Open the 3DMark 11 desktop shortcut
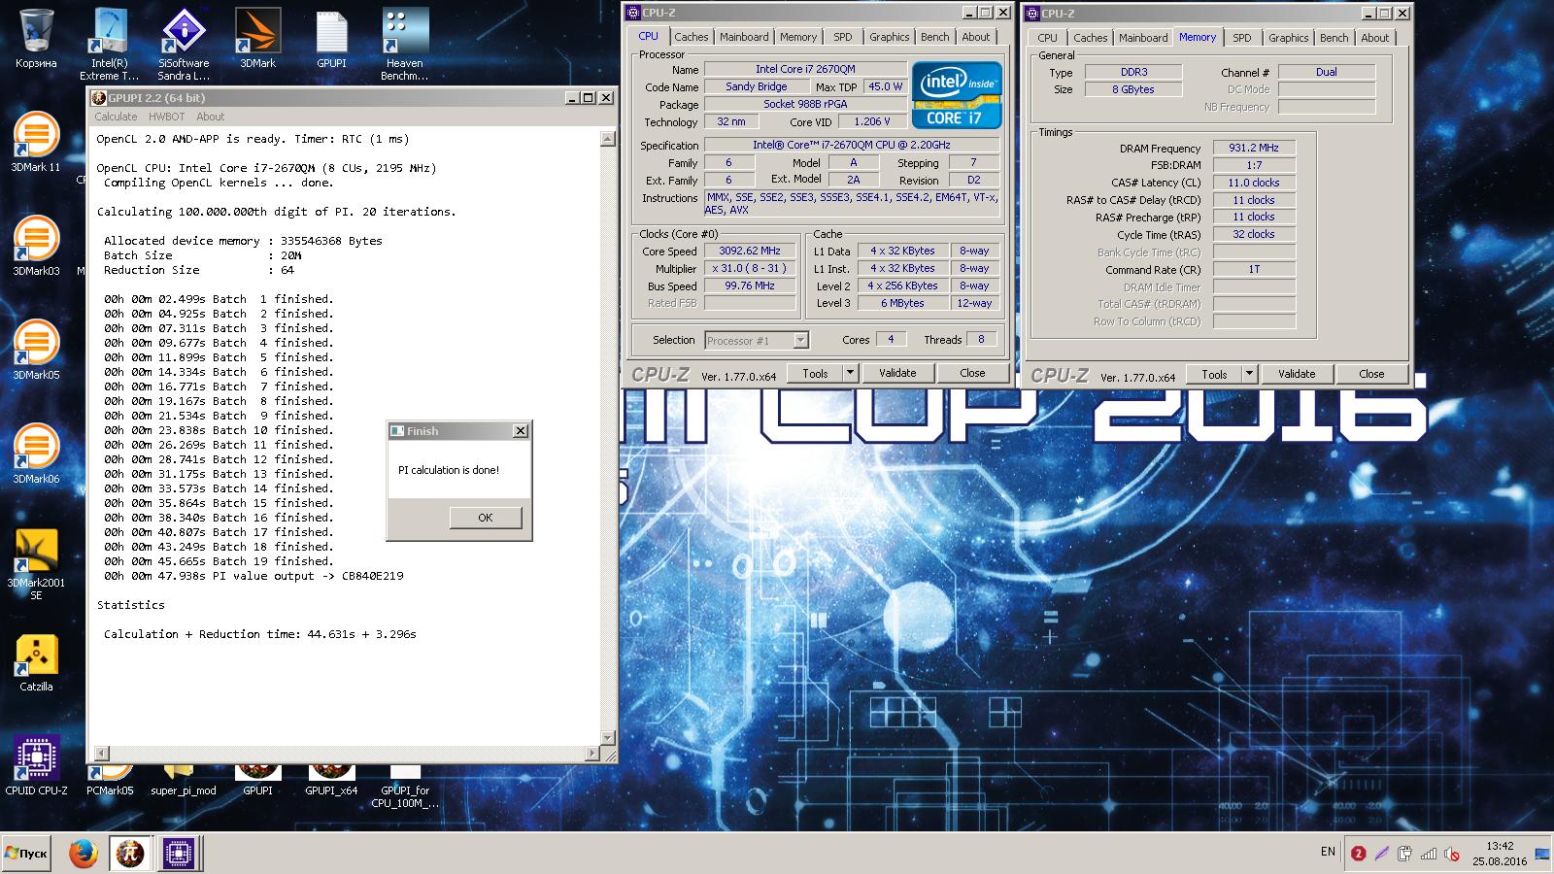This screenshot has height=874, width=1554. pyautogui.click(x=36, y=142)
